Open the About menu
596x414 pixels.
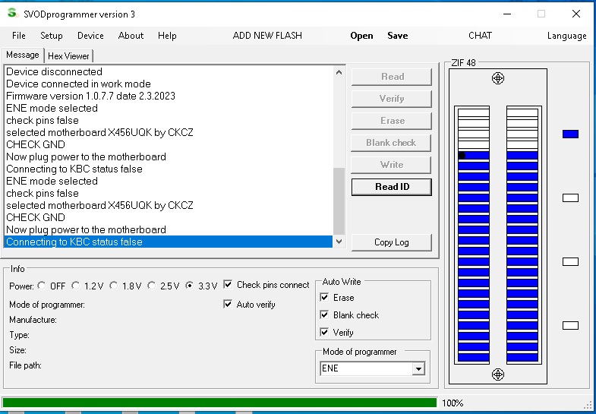pos(131,36)
